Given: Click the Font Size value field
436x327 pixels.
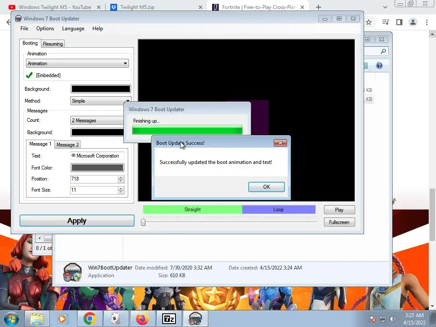Looking at the screenshot, I should 94,190.
